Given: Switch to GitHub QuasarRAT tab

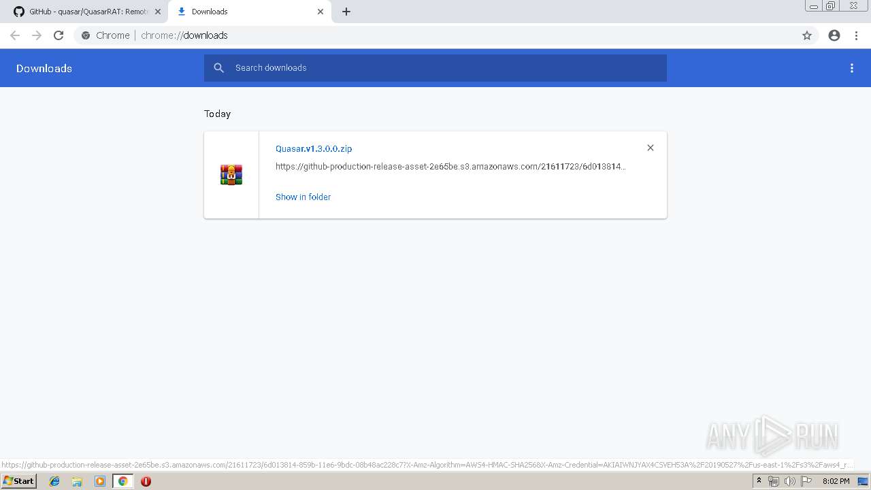Looking at the screenshot, I should pyautogui.click(x=86, y=12).
